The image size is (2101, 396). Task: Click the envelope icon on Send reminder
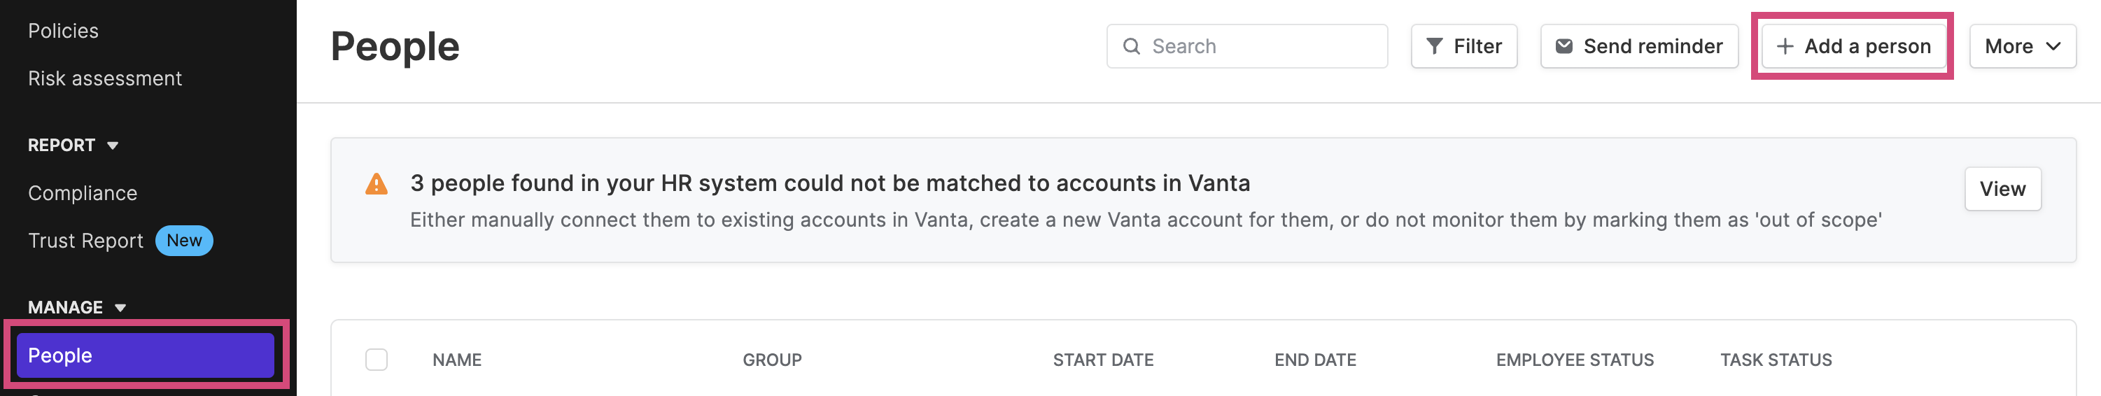click(1564, 46)
